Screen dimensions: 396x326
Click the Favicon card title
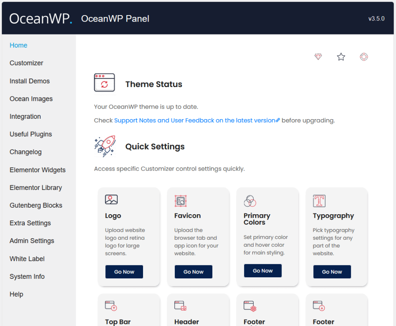[188, 216]
